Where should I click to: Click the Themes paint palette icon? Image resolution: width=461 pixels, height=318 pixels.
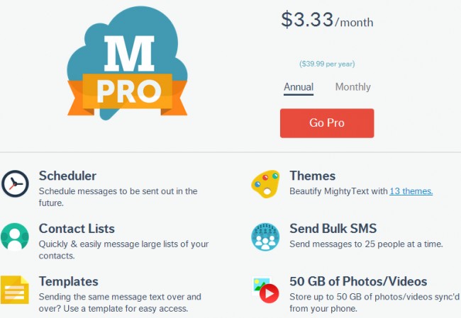click(265, 184)
